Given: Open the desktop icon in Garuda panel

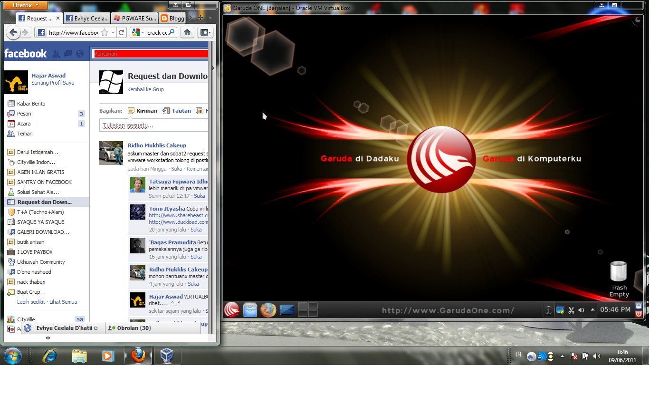Looking at the screenshot, I should [287, 310].
